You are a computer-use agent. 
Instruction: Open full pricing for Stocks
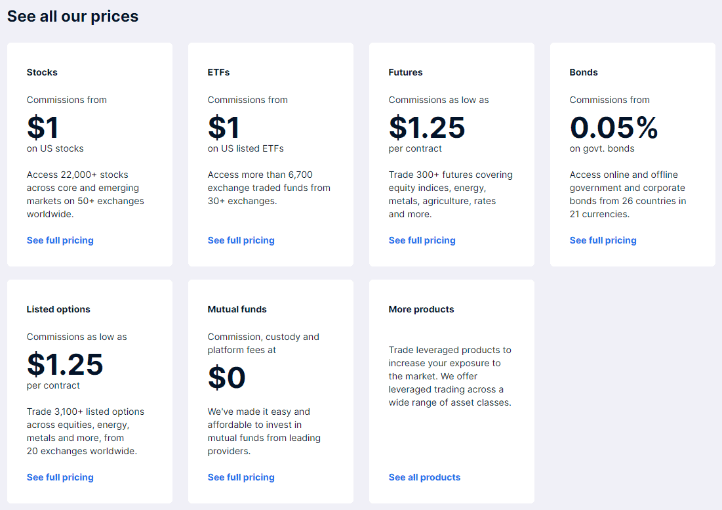60,240
